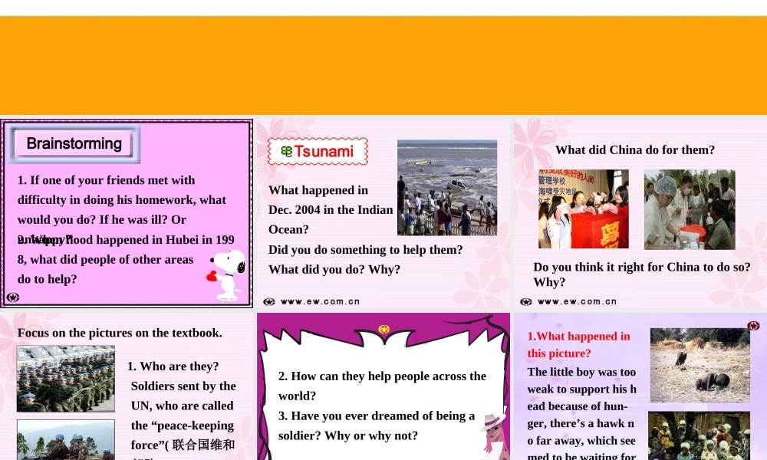Select 'do to help?' on the Brainstorming slide
The image size is (767, 460).
click(47, 279)
